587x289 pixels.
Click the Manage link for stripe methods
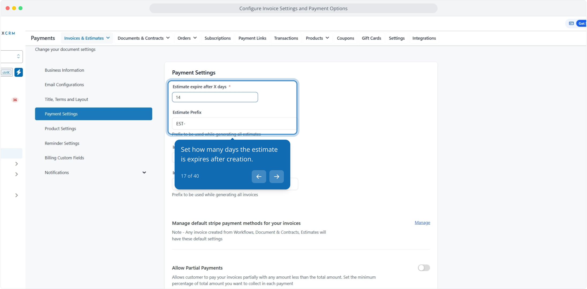coord(422,223)
